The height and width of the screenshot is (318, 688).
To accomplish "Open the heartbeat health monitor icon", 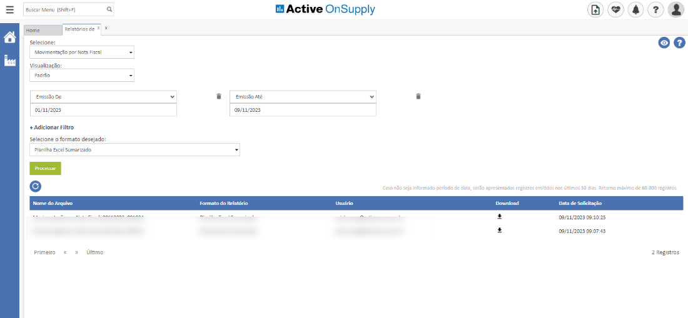I will coord(615,9).
